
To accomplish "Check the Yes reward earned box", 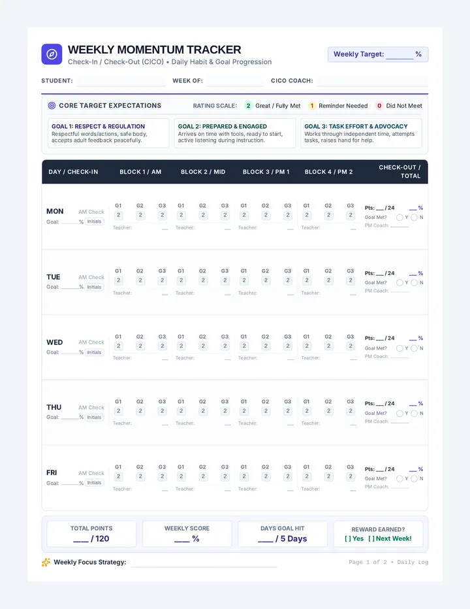I will (348, 538).
